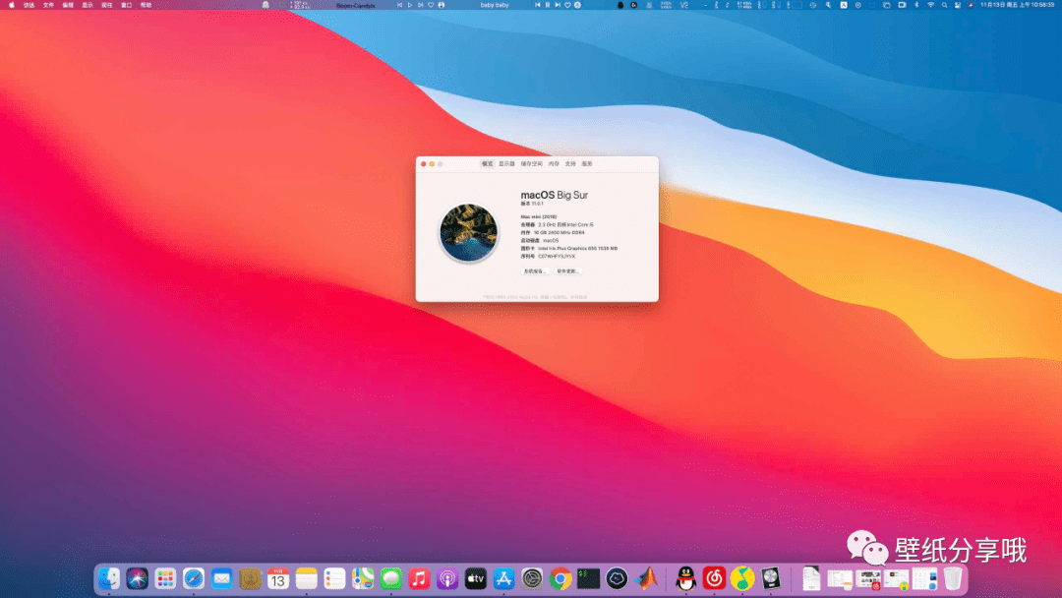1062x598 pixels.
Task: Open NetEase Cloud Music in the Dock
Action: (x=715, y=578)
